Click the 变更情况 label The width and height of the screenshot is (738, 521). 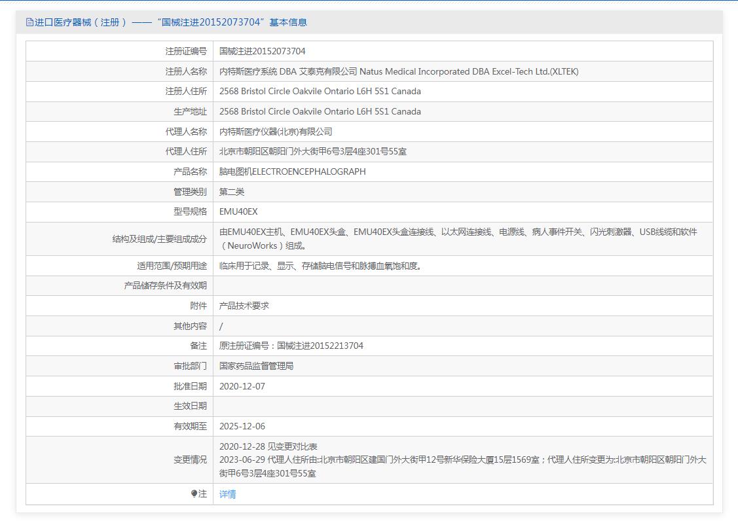pyautogui.click(x=190, y=460)
